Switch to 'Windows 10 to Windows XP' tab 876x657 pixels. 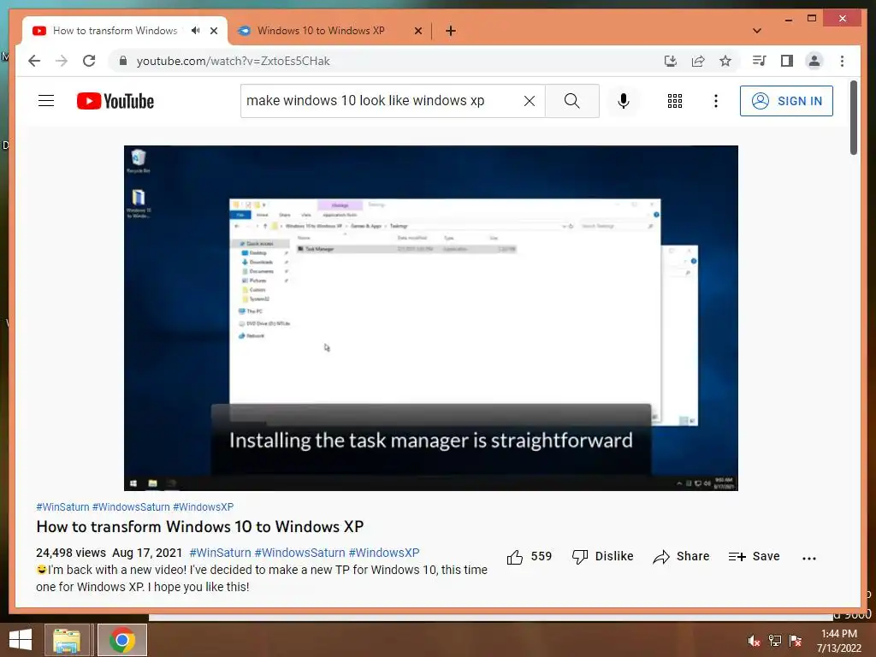[x=322, y=31]
